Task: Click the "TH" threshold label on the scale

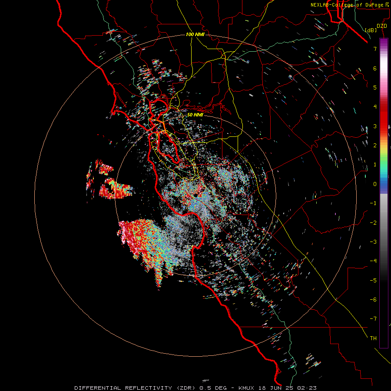Action: pyautogui.click(x=373, y=338)
